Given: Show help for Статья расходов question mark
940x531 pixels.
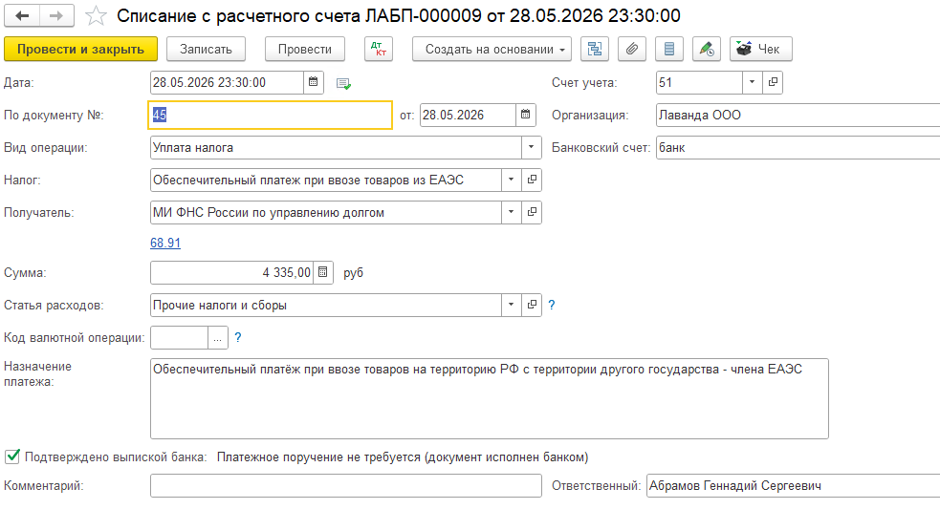Looking at the screenshot, I should [x=552, y=306].
